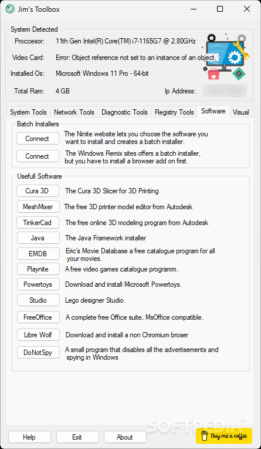Open TinkerCad via its button
261x449 pixels.
[38, 223]
